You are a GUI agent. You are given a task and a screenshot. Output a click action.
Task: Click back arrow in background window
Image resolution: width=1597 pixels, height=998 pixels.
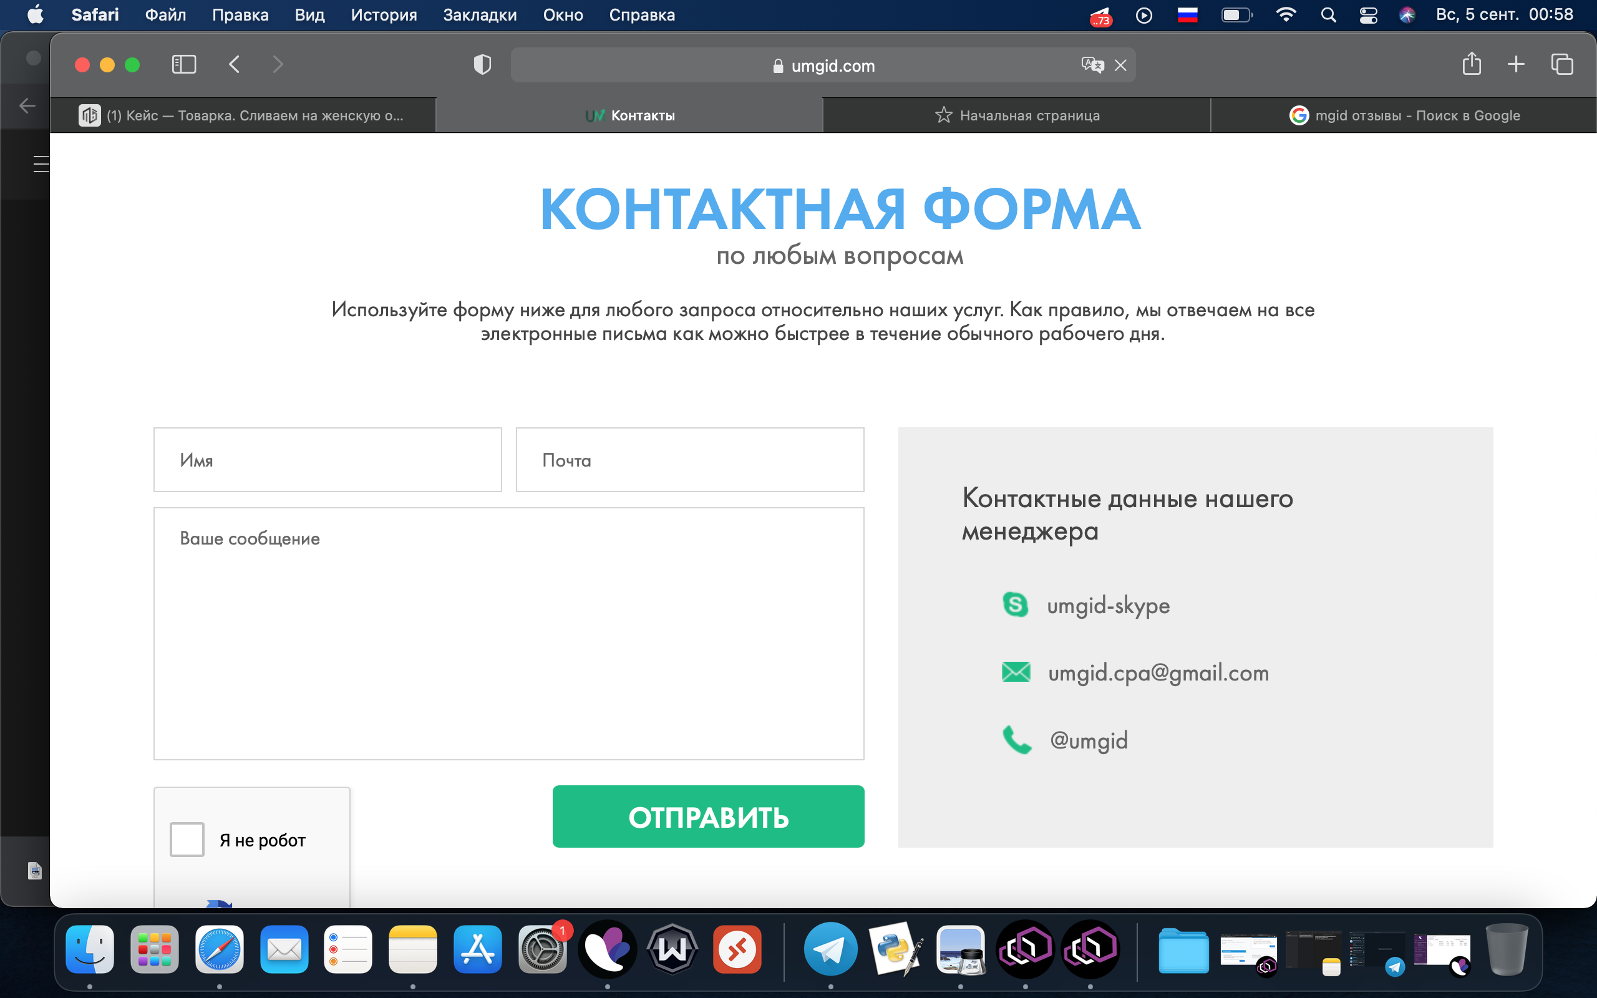point(27,105)
